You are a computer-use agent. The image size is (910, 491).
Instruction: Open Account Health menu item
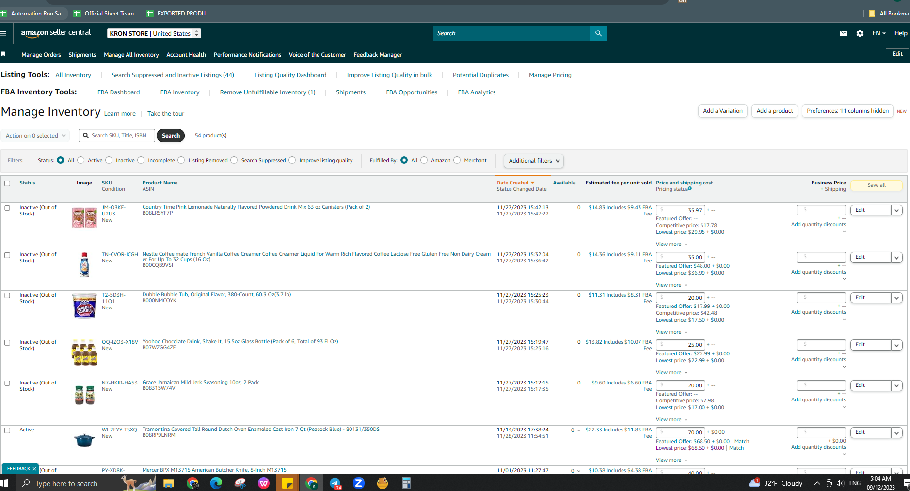point(186,55)
